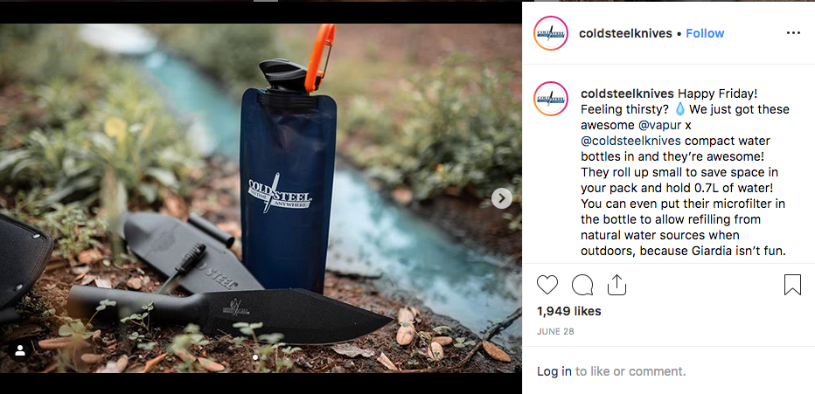Viewport: 815px width, 394px height.
Task: Select the carousel position dot indicator
Action: click(255, 357)
